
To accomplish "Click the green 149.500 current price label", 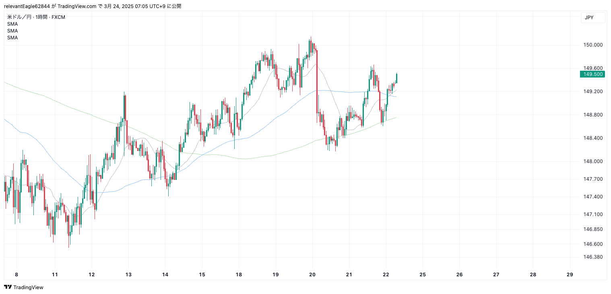I will click(x=593, y=74).
